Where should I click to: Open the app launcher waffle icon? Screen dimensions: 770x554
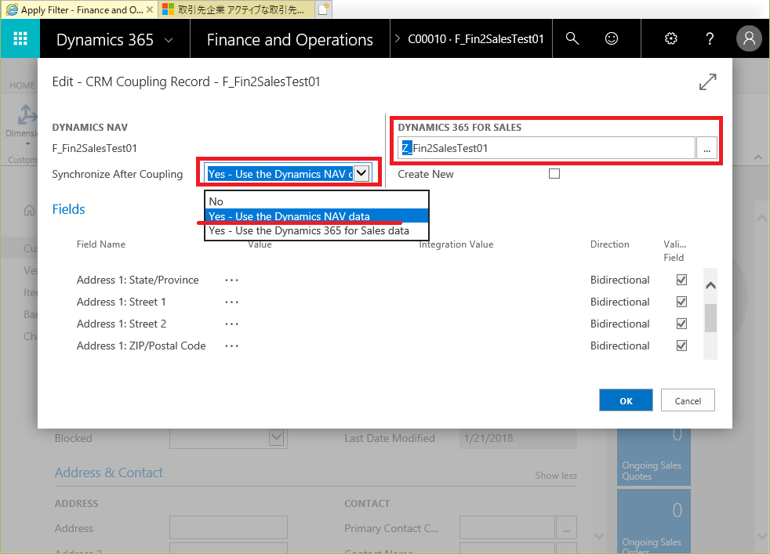(20, 38)
